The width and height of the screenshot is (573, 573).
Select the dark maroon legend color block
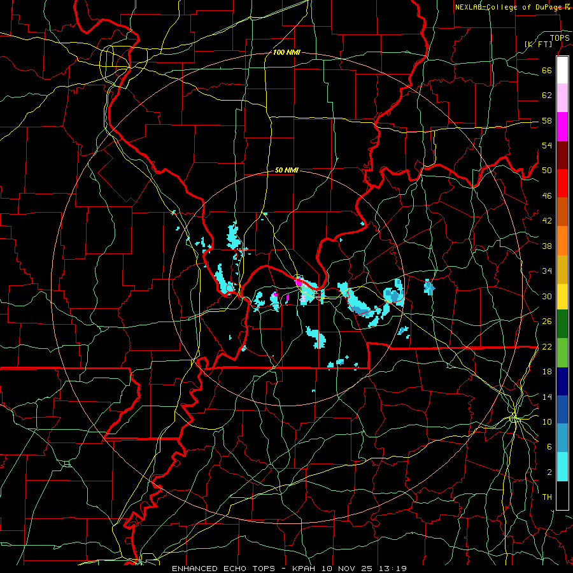click(562, 155)
